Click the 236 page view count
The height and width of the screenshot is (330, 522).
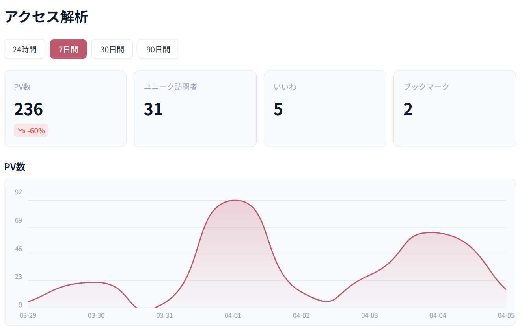(x=28, y=109)
